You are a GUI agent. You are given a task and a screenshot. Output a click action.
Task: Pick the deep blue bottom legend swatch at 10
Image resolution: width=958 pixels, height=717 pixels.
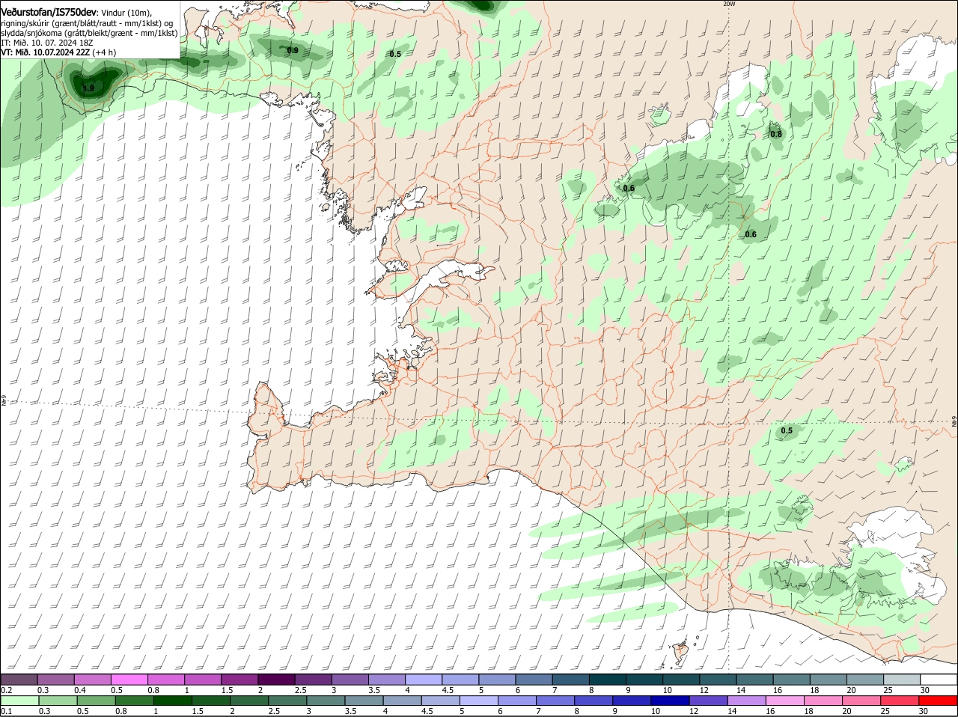[670, 700]
